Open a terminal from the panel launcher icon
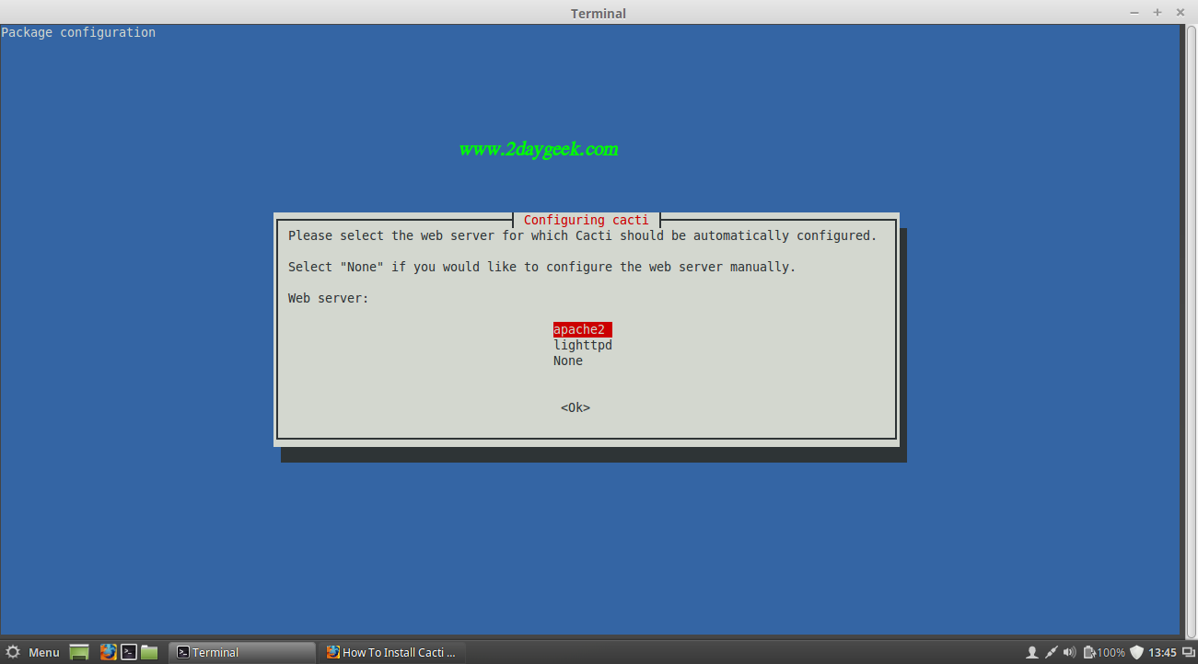Viewport: 1198px width, 664px height. pos(129,652)
